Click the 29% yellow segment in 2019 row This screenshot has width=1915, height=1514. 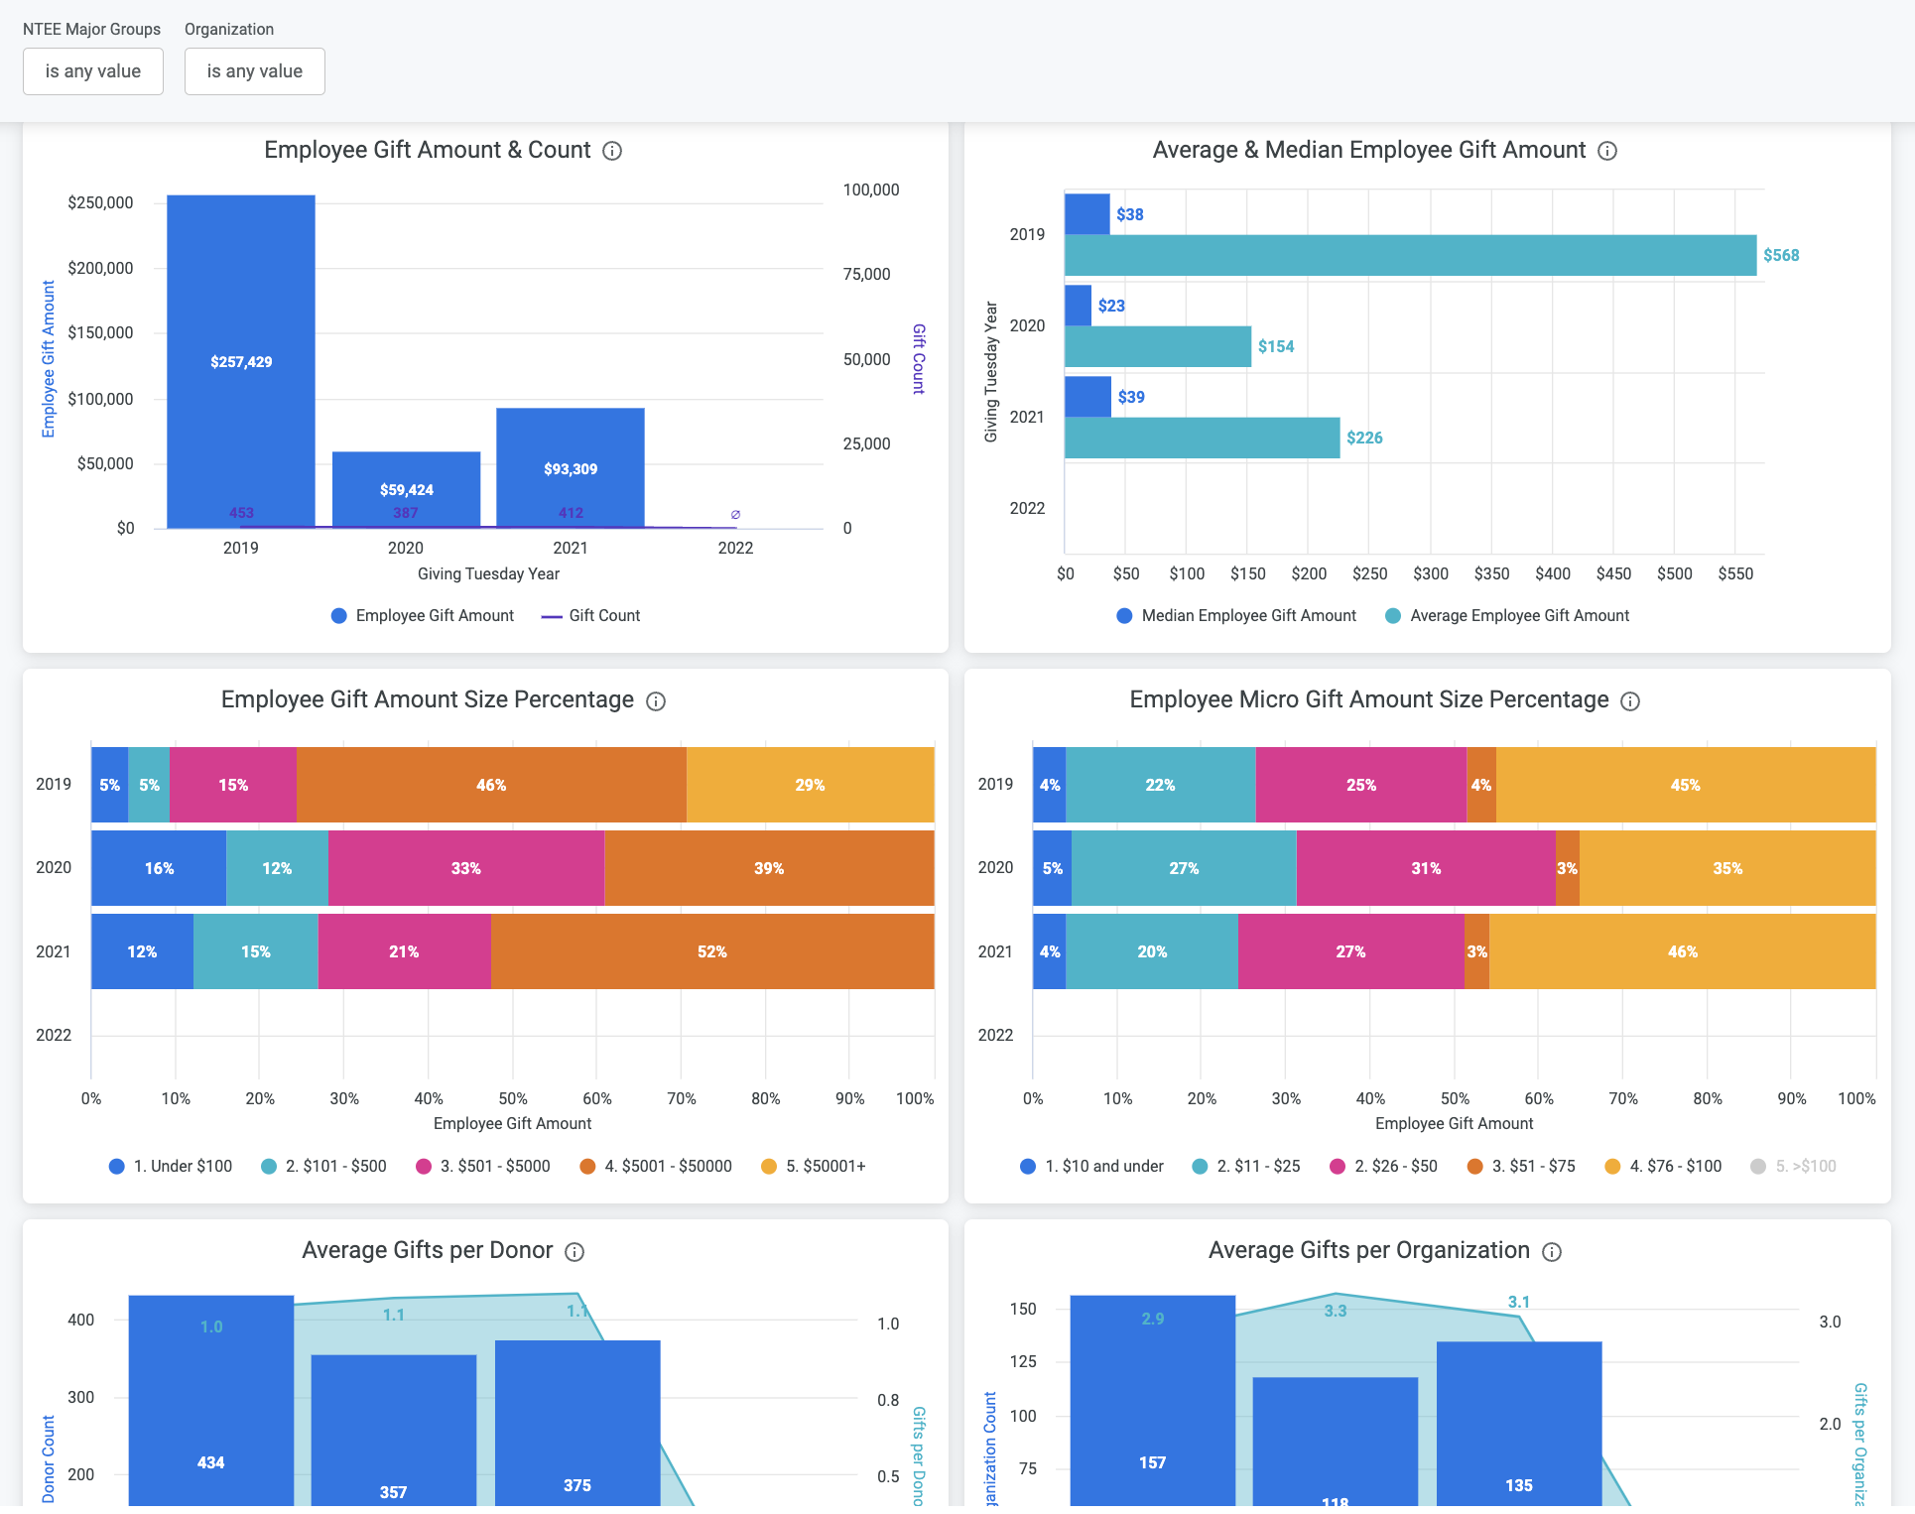[811, 785]
